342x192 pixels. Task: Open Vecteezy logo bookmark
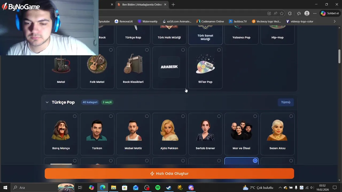[x=266, y=21]
